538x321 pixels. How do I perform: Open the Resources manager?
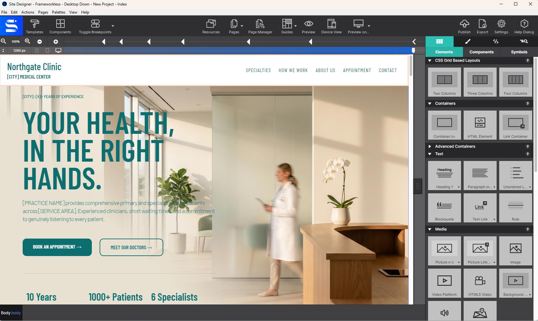(x=211, y=26)
